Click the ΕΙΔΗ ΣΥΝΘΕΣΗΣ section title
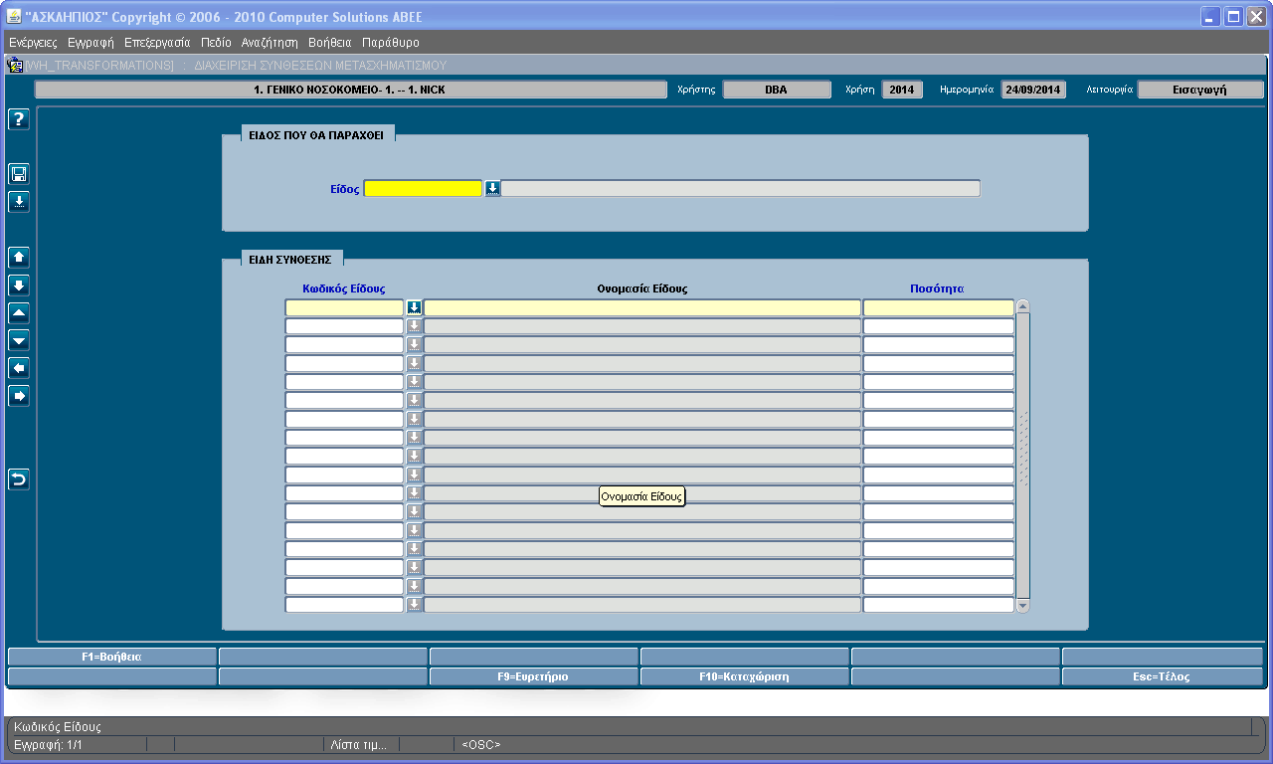1273x764 pixels. click(x=291, y=259)
